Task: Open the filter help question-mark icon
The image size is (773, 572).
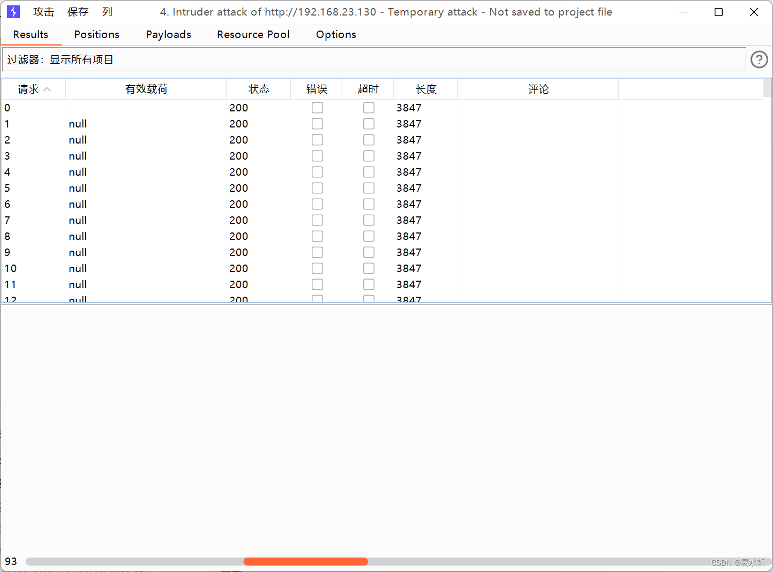Action: coord(759,59)
